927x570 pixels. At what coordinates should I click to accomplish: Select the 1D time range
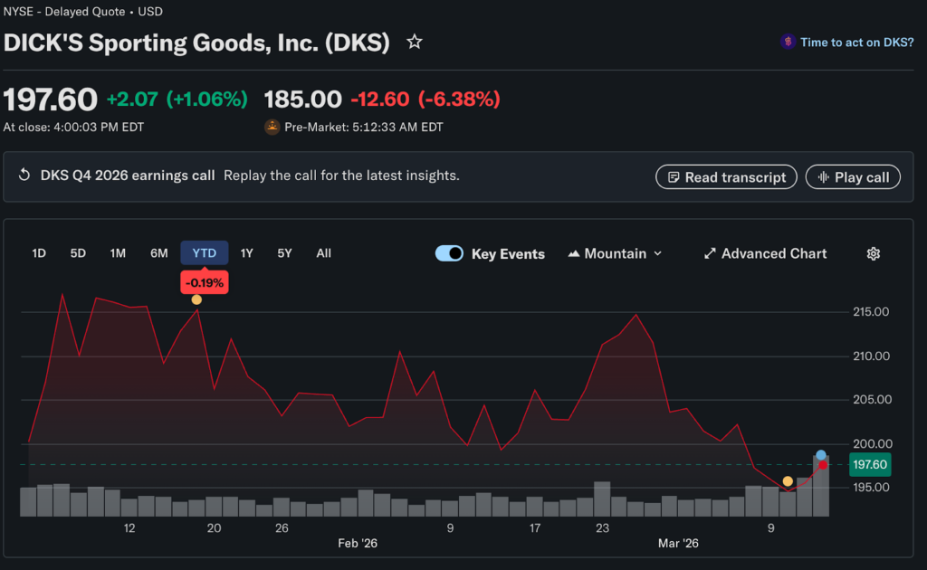point(39,253)
